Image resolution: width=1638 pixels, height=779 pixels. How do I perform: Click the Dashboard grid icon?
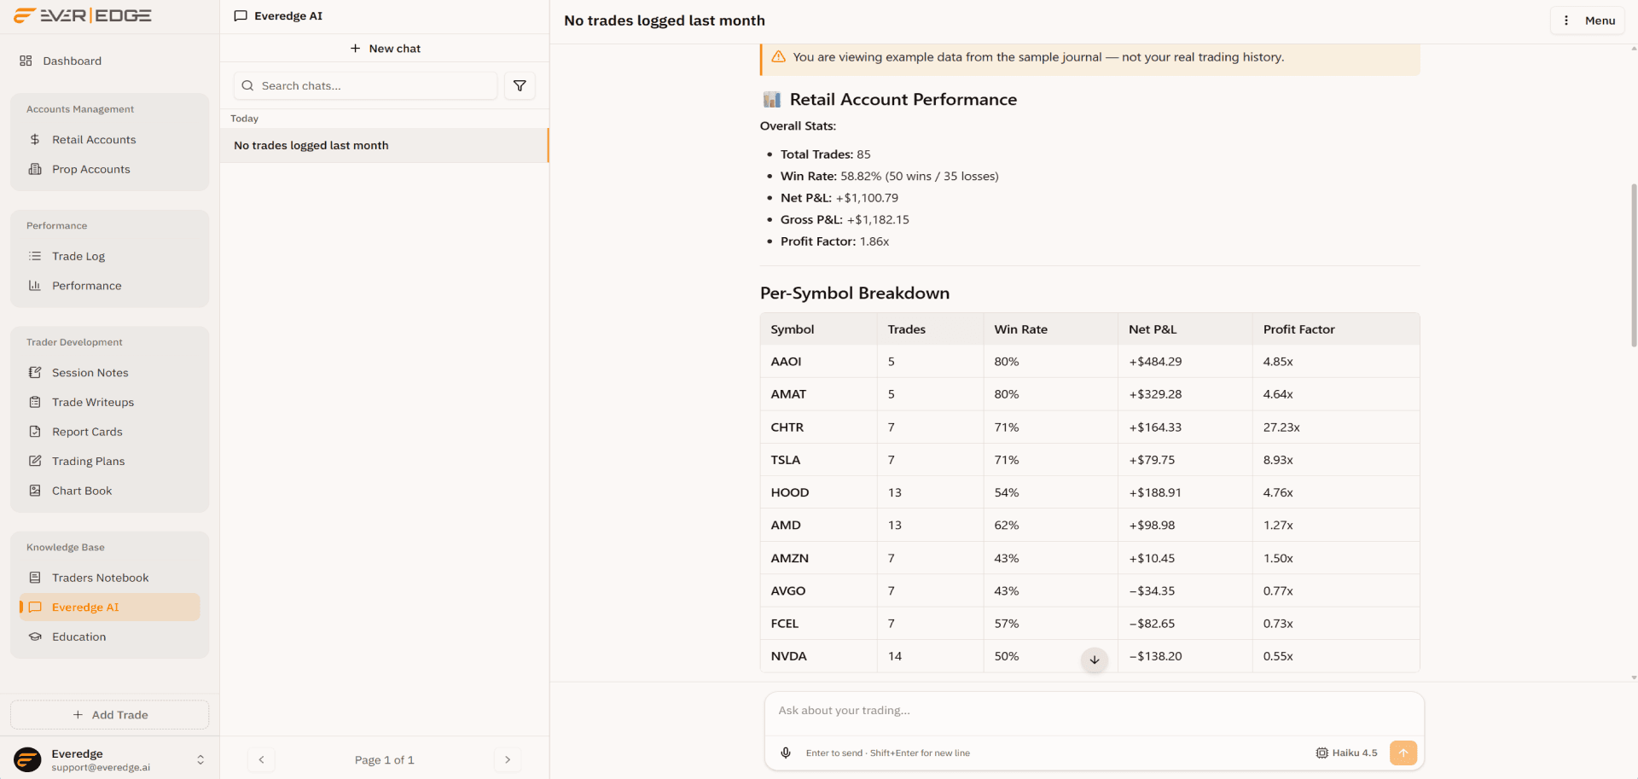click(x=26, y=61)
